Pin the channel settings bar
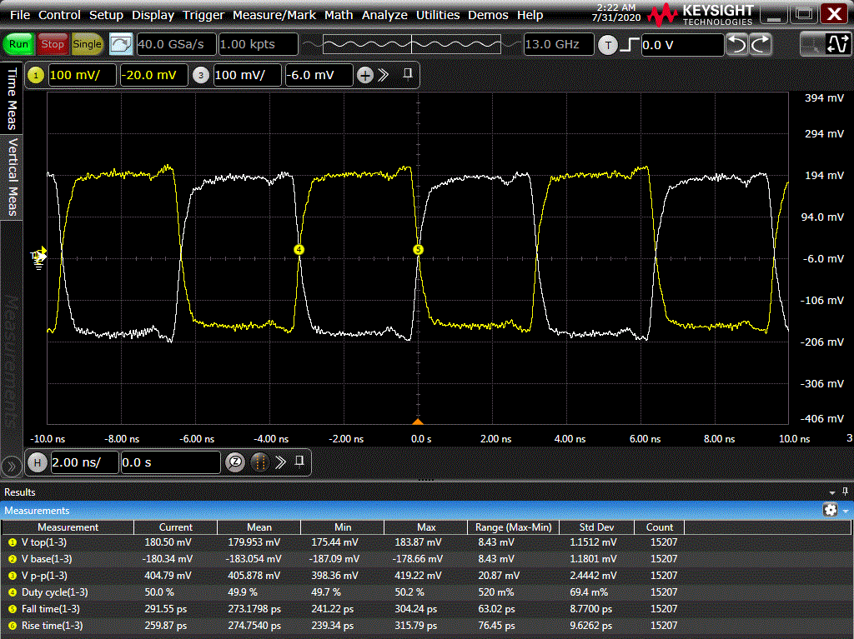 [x=407, y=73]
